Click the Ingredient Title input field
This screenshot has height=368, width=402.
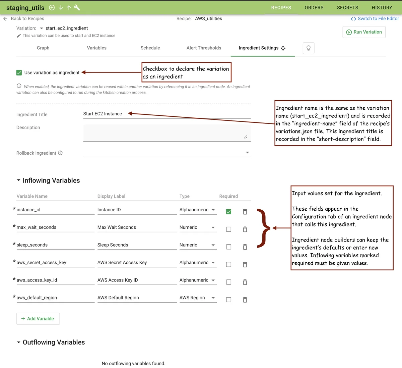click(x=167, y=114)
